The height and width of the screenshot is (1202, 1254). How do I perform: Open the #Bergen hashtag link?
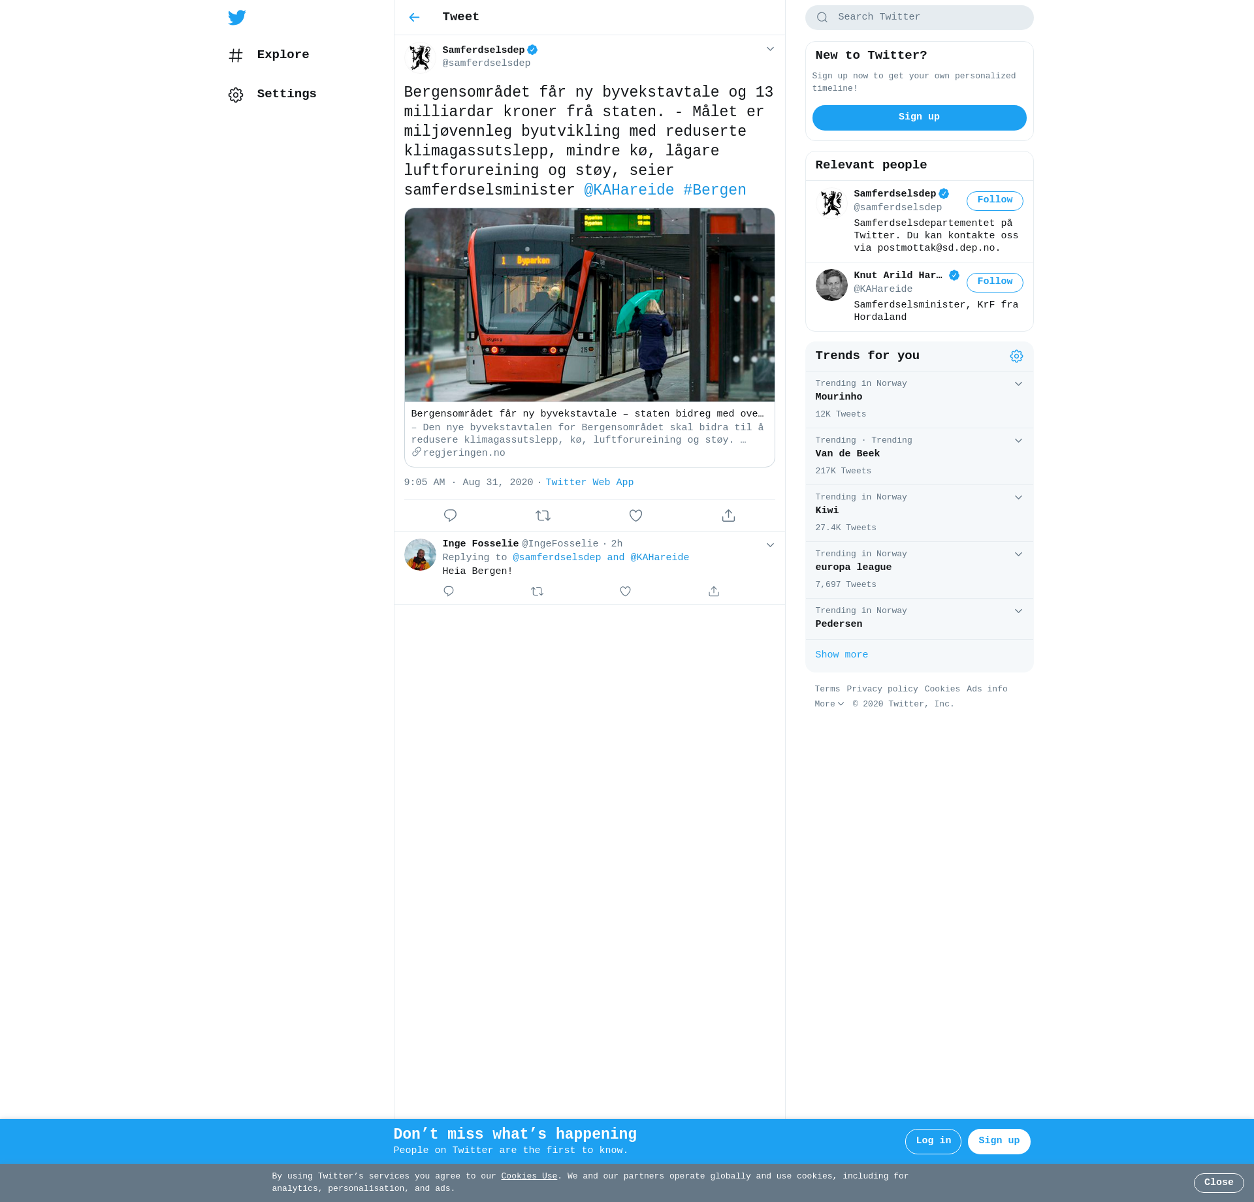tap(715, 190)
